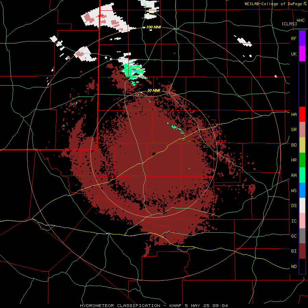The width and height of the screenshot is (308, 308).
Task: Select the GC gray legend swatch
Action: [302, 236]
